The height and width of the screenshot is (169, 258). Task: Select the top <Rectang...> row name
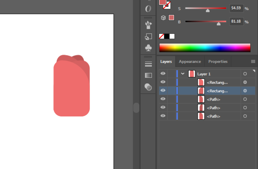pos(217,83)
